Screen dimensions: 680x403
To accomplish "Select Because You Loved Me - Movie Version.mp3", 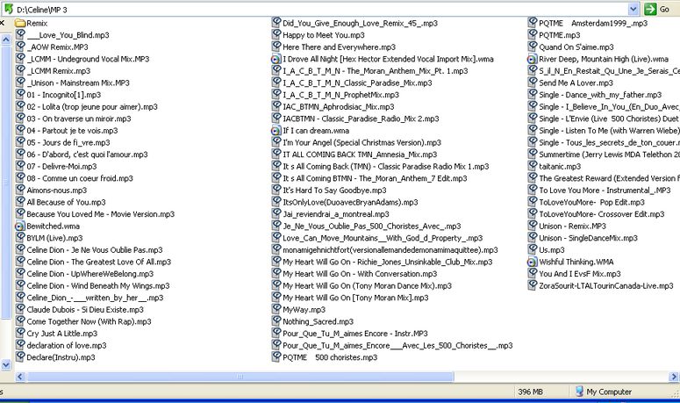I will tap(101, 214).
